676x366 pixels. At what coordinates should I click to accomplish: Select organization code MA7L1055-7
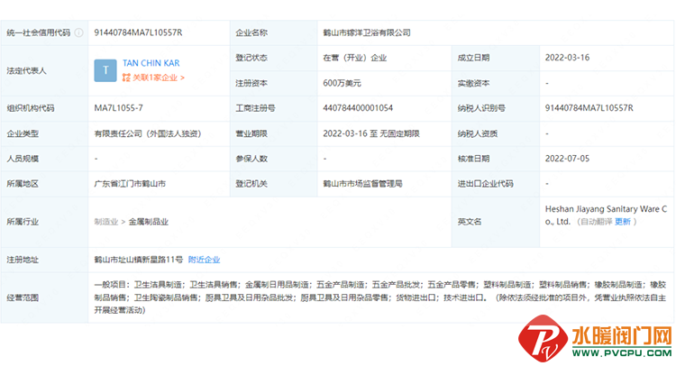point(119,108)
